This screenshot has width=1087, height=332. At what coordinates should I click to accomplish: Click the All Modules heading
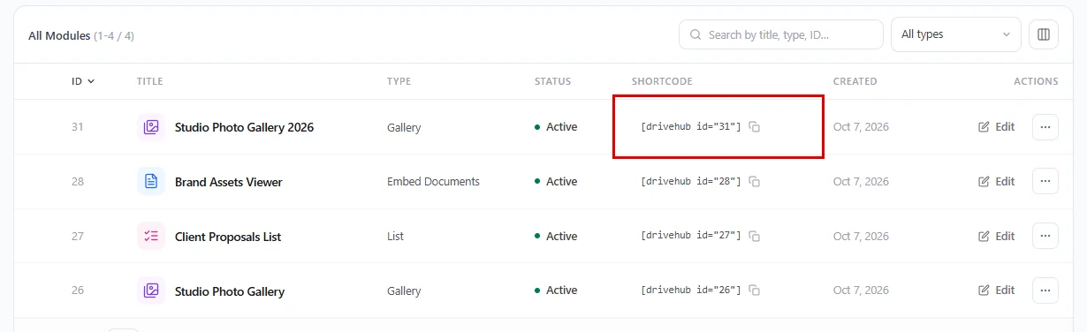(59, 36)
